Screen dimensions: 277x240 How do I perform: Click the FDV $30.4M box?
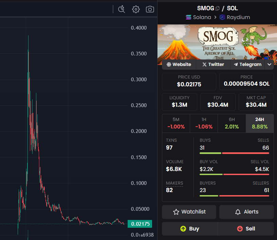tap(218, 102)
